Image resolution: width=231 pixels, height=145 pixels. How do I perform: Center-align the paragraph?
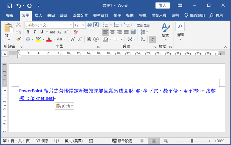point(112,32)
